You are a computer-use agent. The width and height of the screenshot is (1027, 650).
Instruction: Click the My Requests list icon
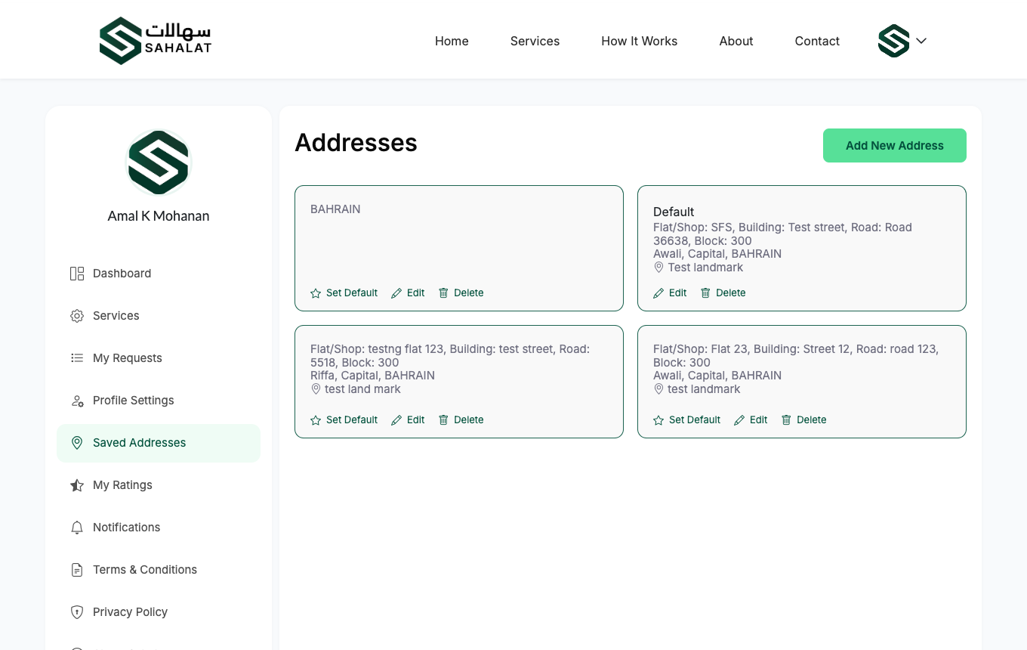click(x=77, y=358)
